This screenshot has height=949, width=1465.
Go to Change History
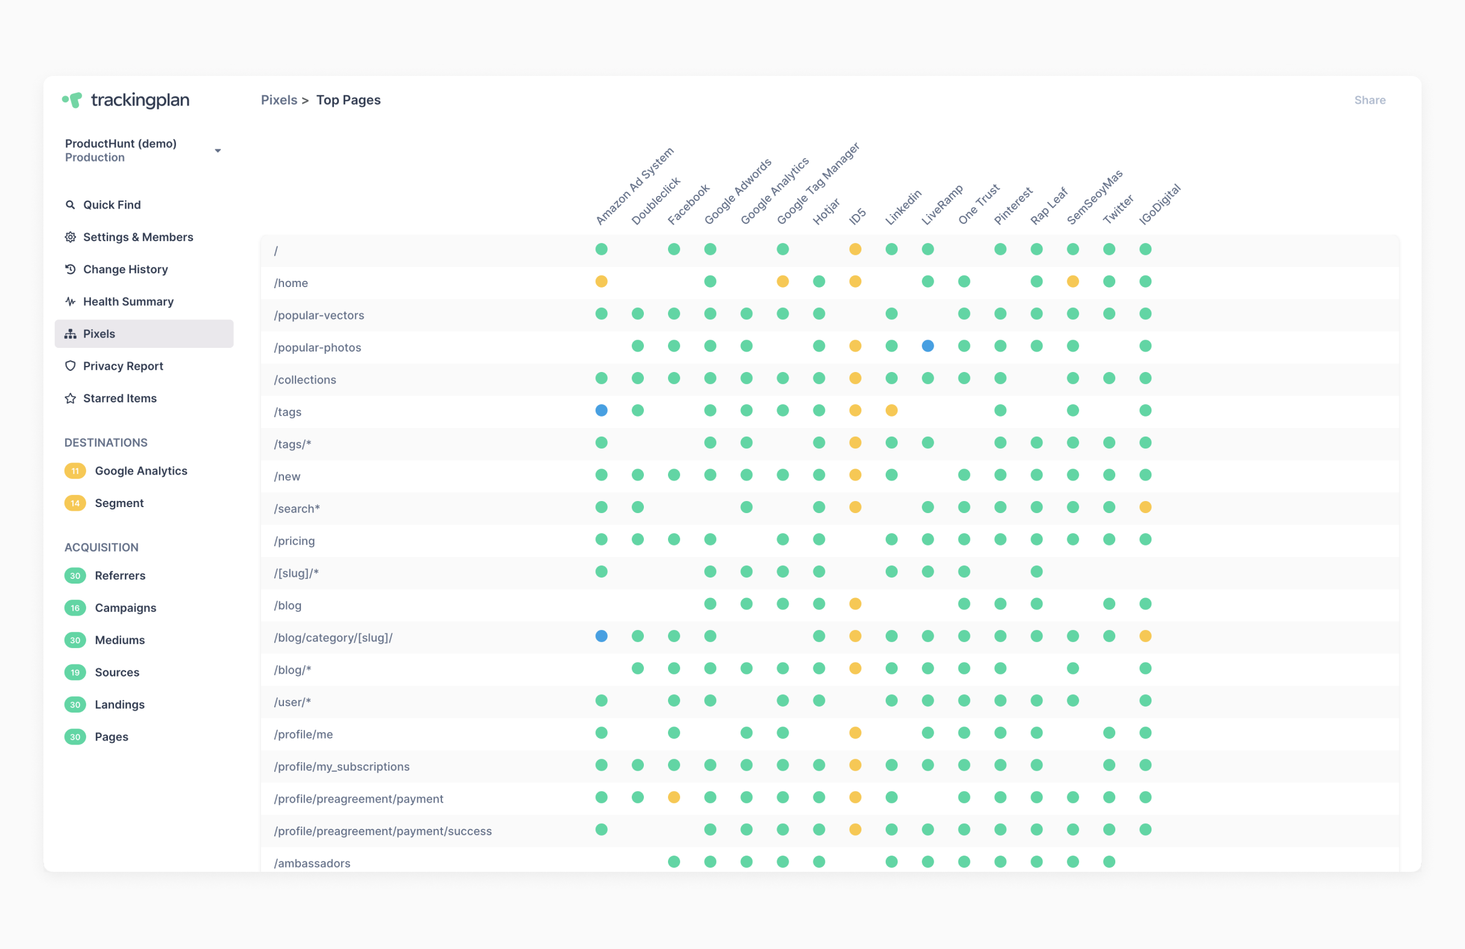click(125, 269)
